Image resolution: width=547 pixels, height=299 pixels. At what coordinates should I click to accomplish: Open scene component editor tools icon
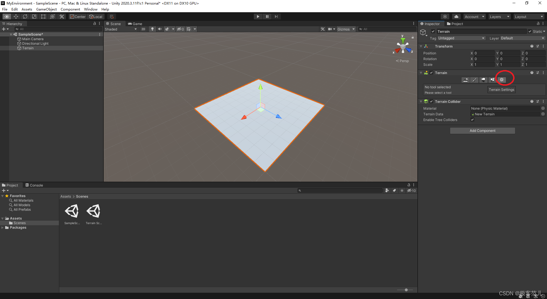(x=323, y=29)
